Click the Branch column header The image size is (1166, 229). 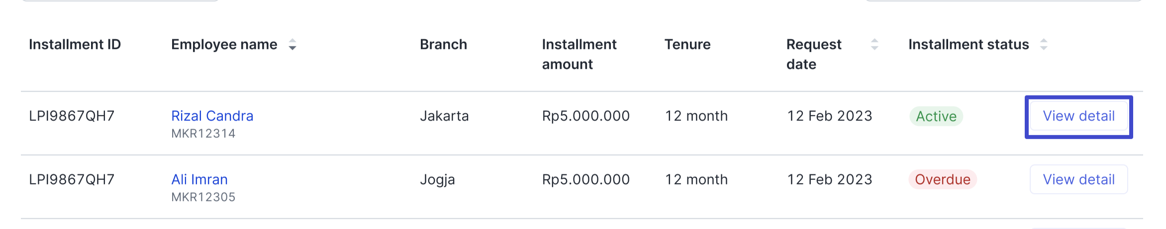(x=443, y=44)
